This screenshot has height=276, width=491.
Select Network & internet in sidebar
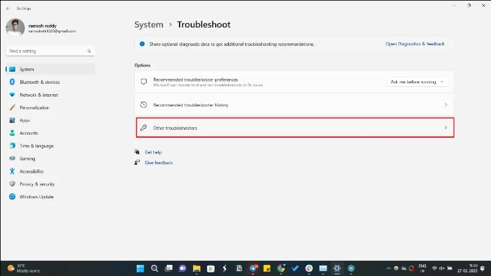point(39,95)
